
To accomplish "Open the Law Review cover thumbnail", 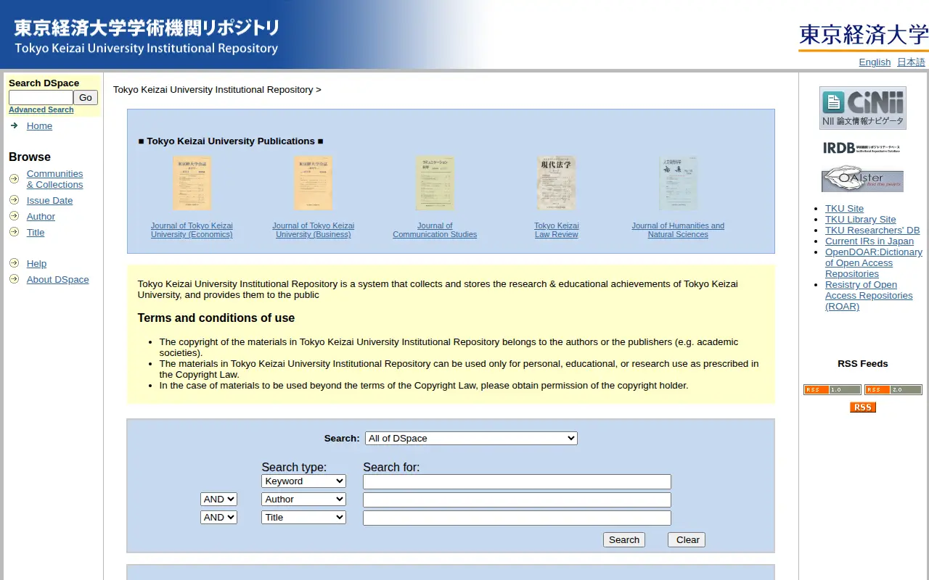I will [x=557, y=183].
